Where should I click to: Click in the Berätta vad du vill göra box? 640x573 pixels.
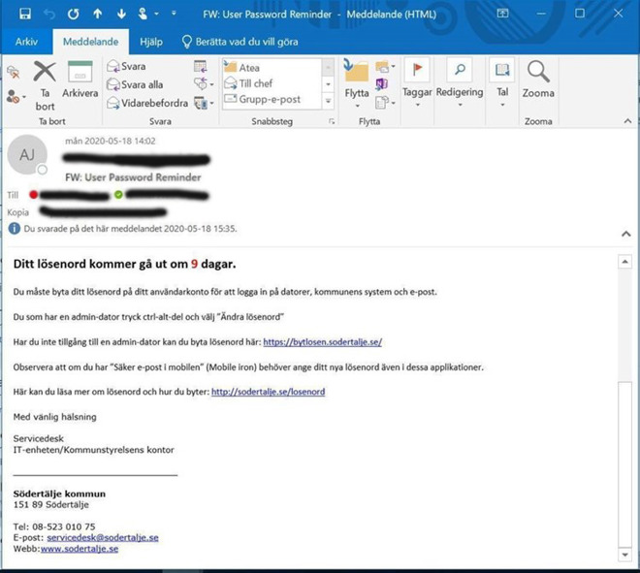(x=245, y=42)
